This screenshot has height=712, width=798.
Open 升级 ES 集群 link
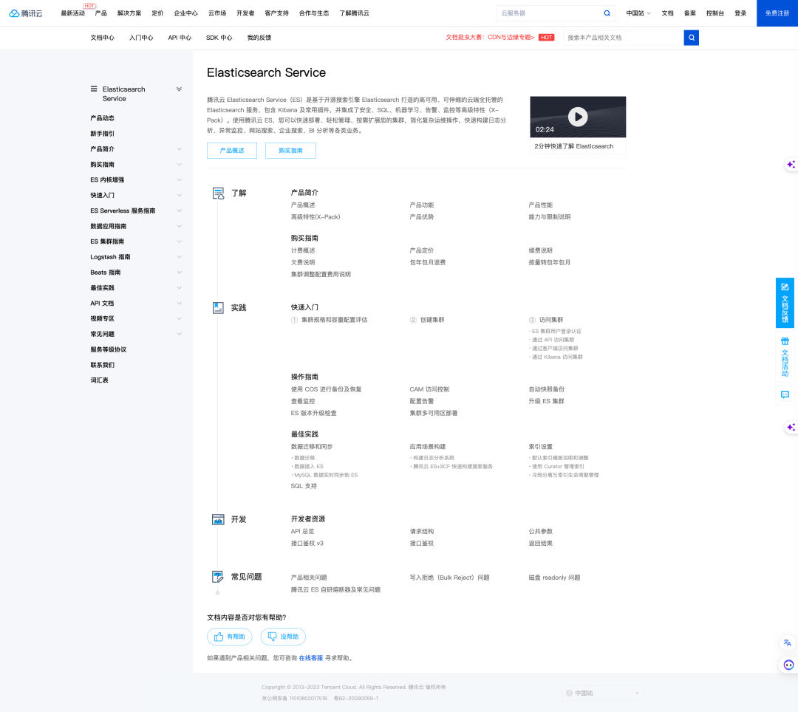546,401
